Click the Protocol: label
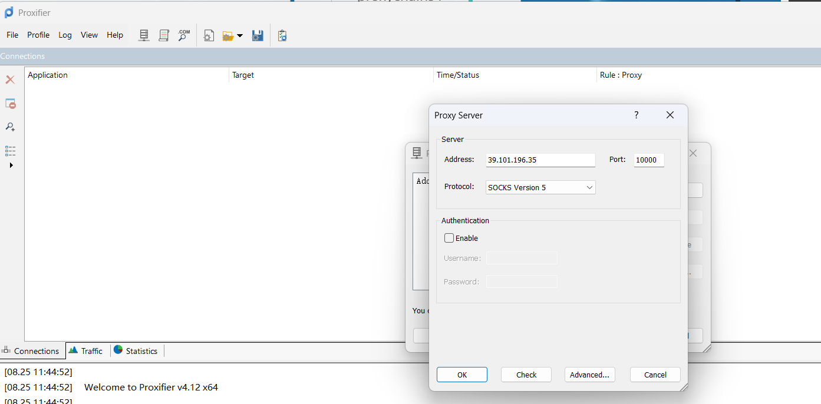The height and width of the screenshot is (404, 821). click(459, 187)
